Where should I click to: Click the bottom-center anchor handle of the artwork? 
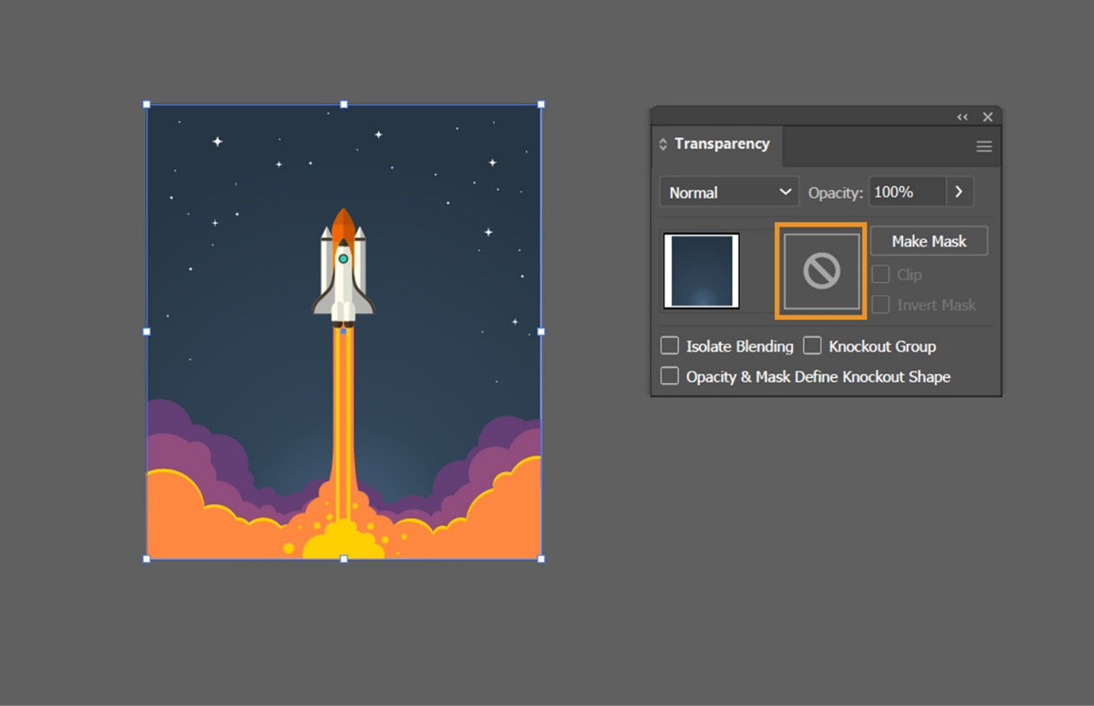(x=344, y=559)
